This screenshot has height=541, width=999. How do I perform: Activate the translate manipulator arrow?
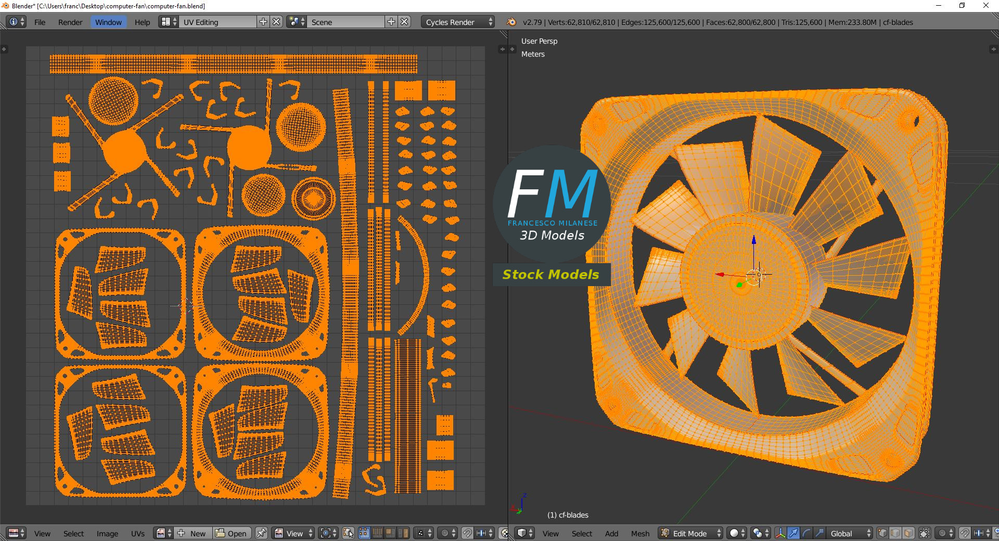(x=793, y=533)
